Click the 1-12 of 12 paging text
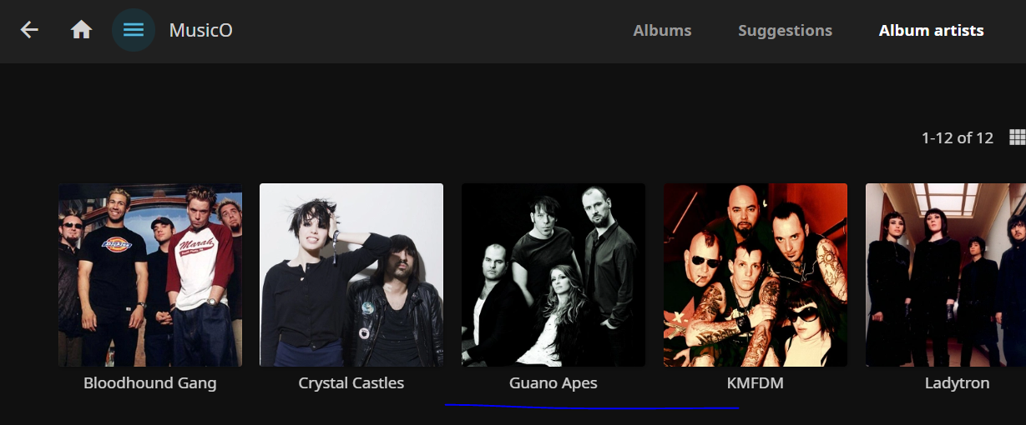Screen dimensions: 1026x425 coord(958,138)
